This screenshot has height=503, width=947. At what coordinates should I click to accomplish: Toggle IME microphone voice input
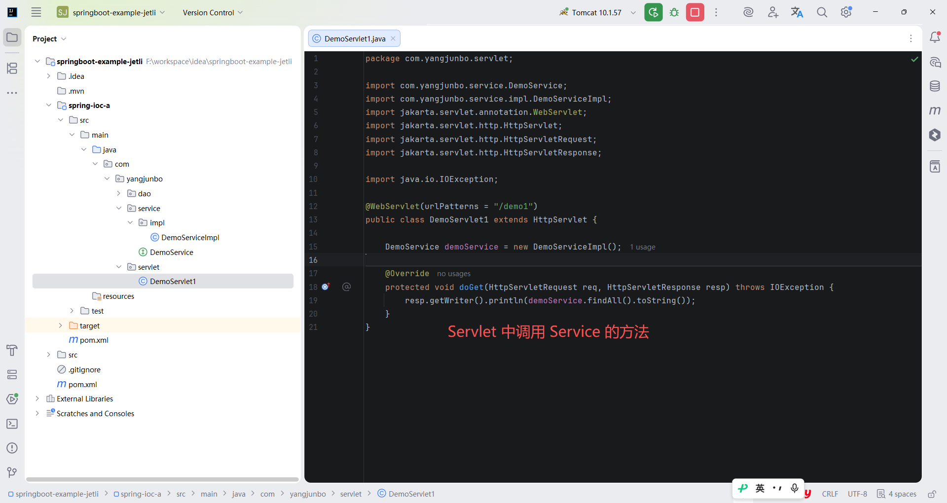click(x=794, y=488)
